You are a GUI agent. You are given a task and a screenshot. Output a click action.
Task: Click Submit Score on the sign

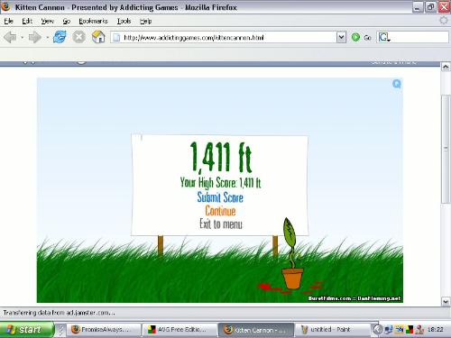pos(220,197)
